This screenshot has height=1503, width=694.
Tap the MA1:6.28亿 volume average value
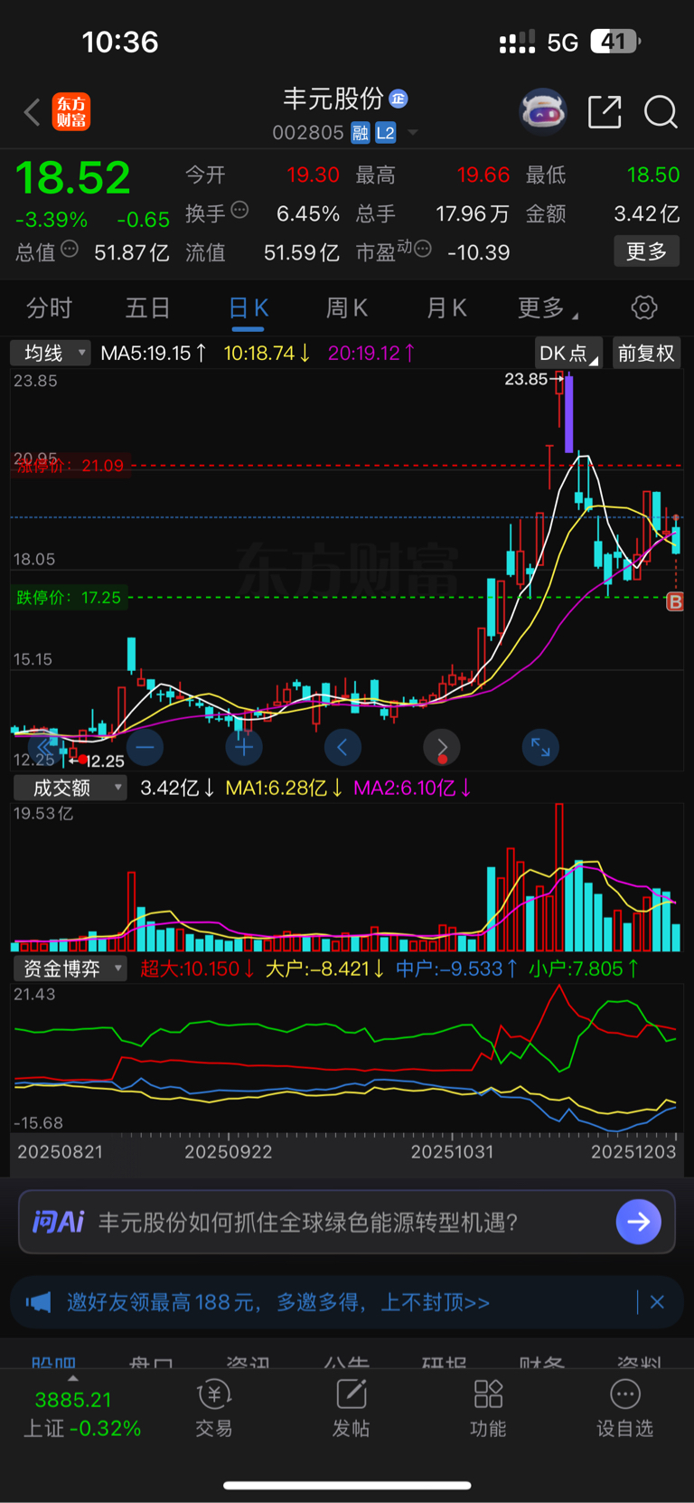284,788
